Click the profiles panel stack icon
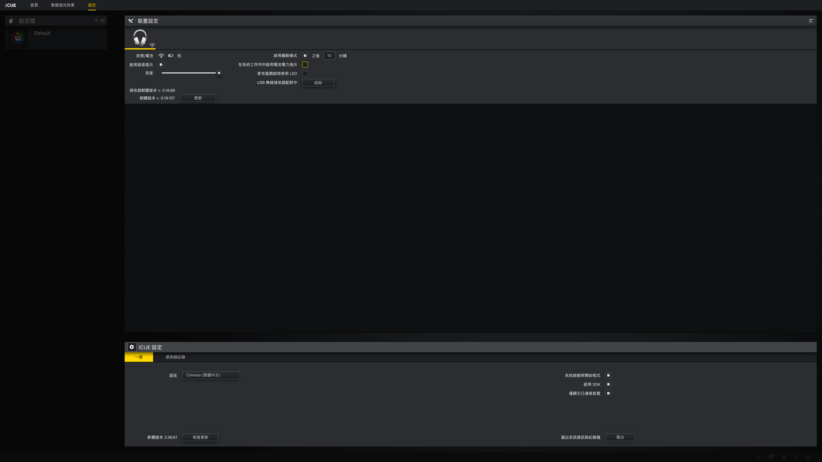 pyautogui.click(x=11, y=21)
